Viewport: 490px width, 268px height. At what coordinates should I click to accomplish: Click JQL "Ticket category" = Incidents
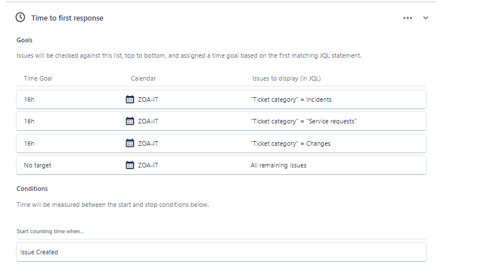(291, 99)
